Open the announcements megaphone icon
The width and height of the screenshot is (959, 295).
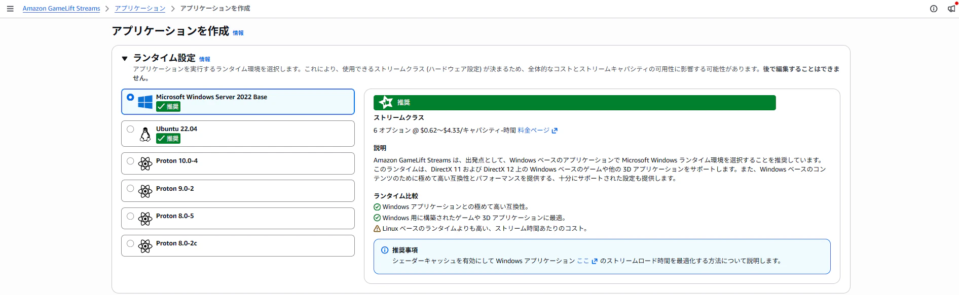[x=951, y=9]
